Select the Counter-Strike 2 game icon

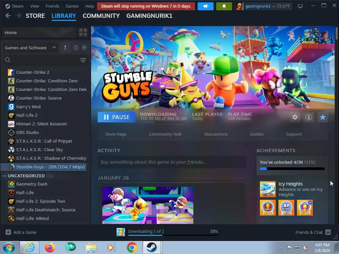11,72
